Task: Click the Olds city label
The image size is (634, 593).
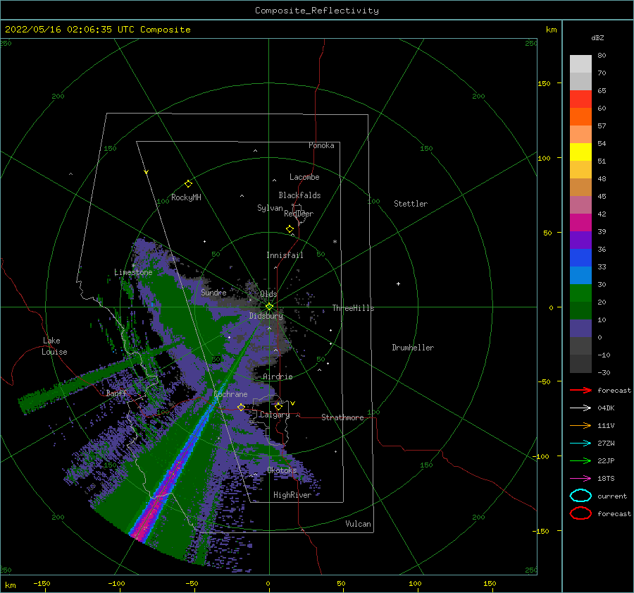Action: point(268,294)
